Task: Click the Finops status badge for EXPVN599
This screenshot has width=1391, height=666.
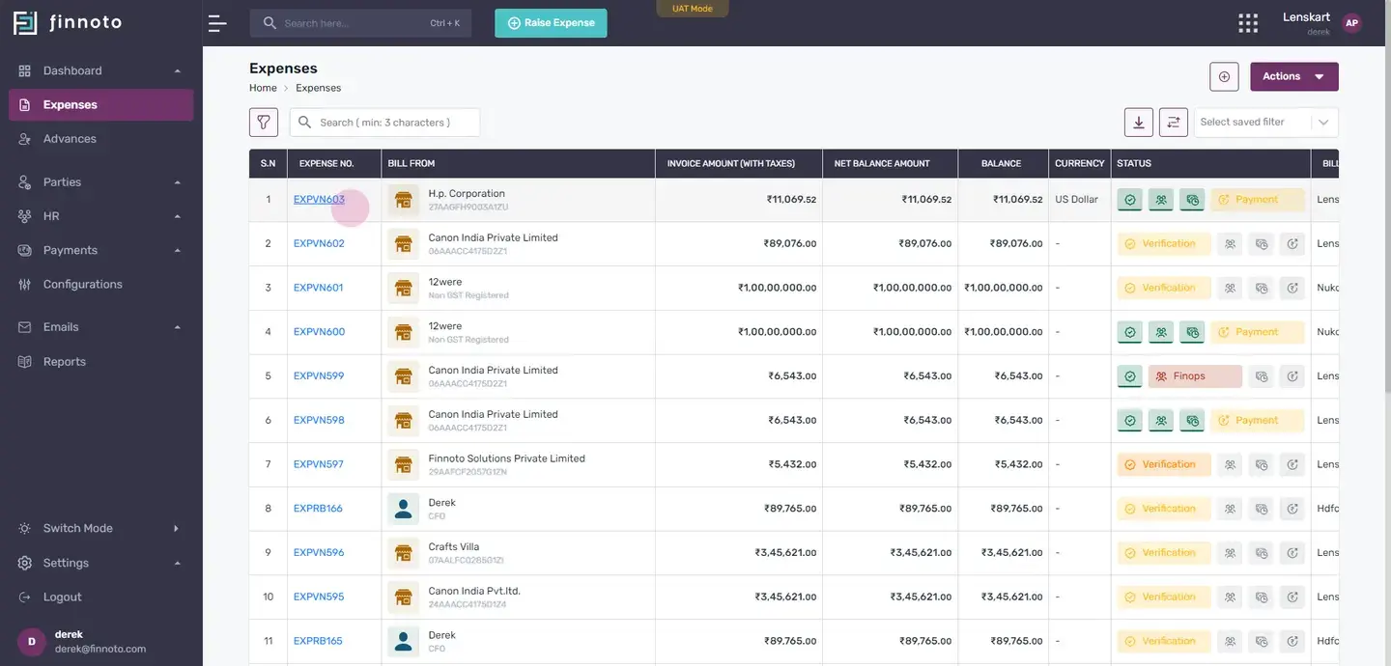Action: click(x=1195, y=376)
